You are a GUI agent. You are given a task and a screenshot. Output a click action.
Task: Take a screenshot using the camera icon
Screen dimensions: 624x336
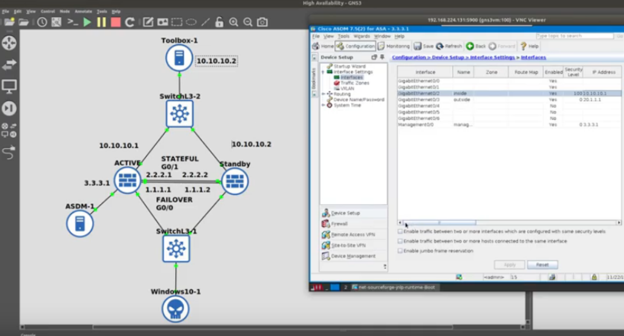coord(261,22)
